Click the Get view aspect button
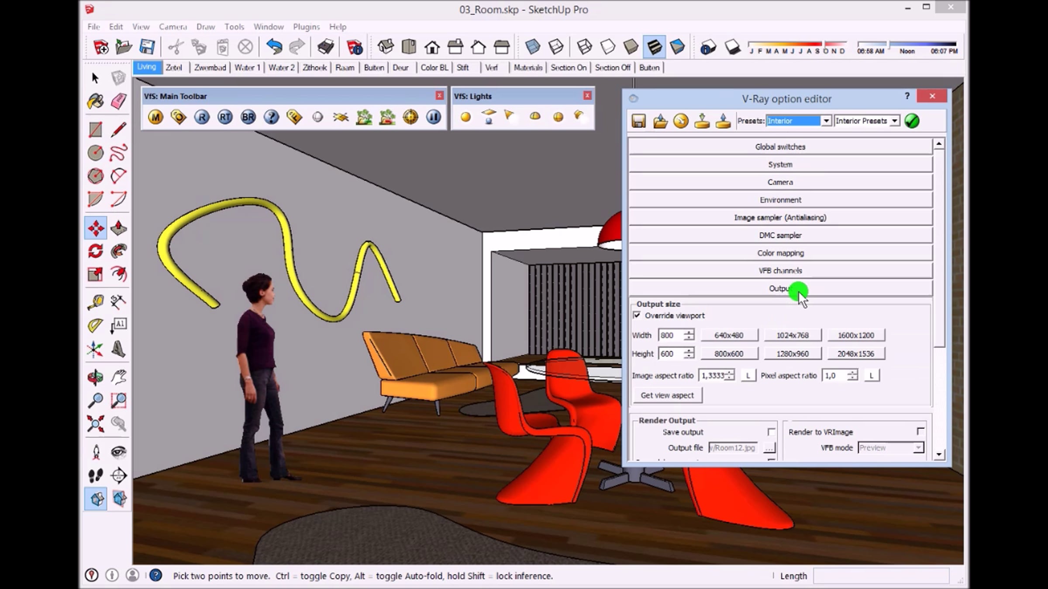 click(667, 395)
